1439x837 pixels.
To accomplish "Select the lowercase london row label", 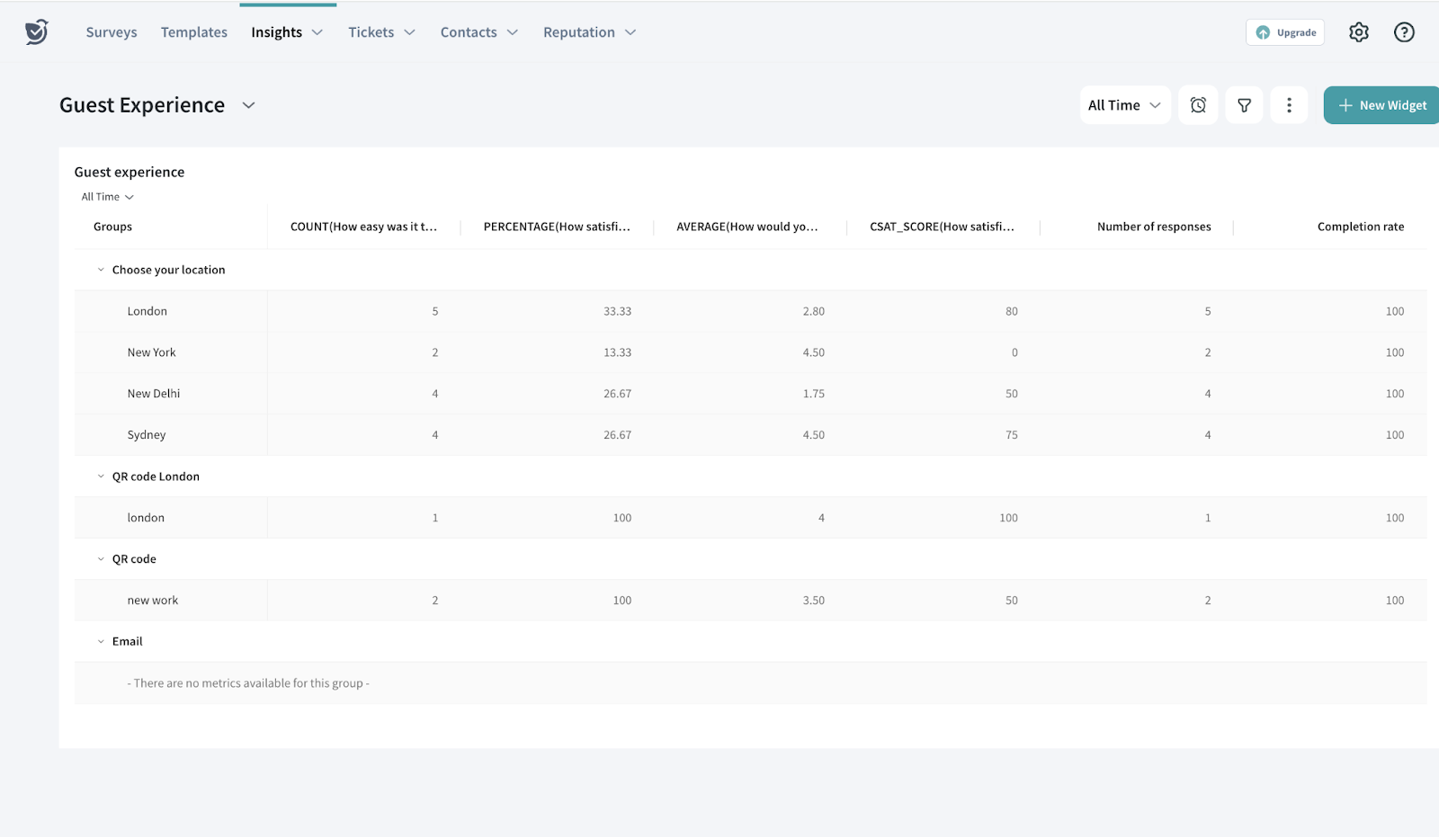I will pyautogui.click(x=146, y=518).
